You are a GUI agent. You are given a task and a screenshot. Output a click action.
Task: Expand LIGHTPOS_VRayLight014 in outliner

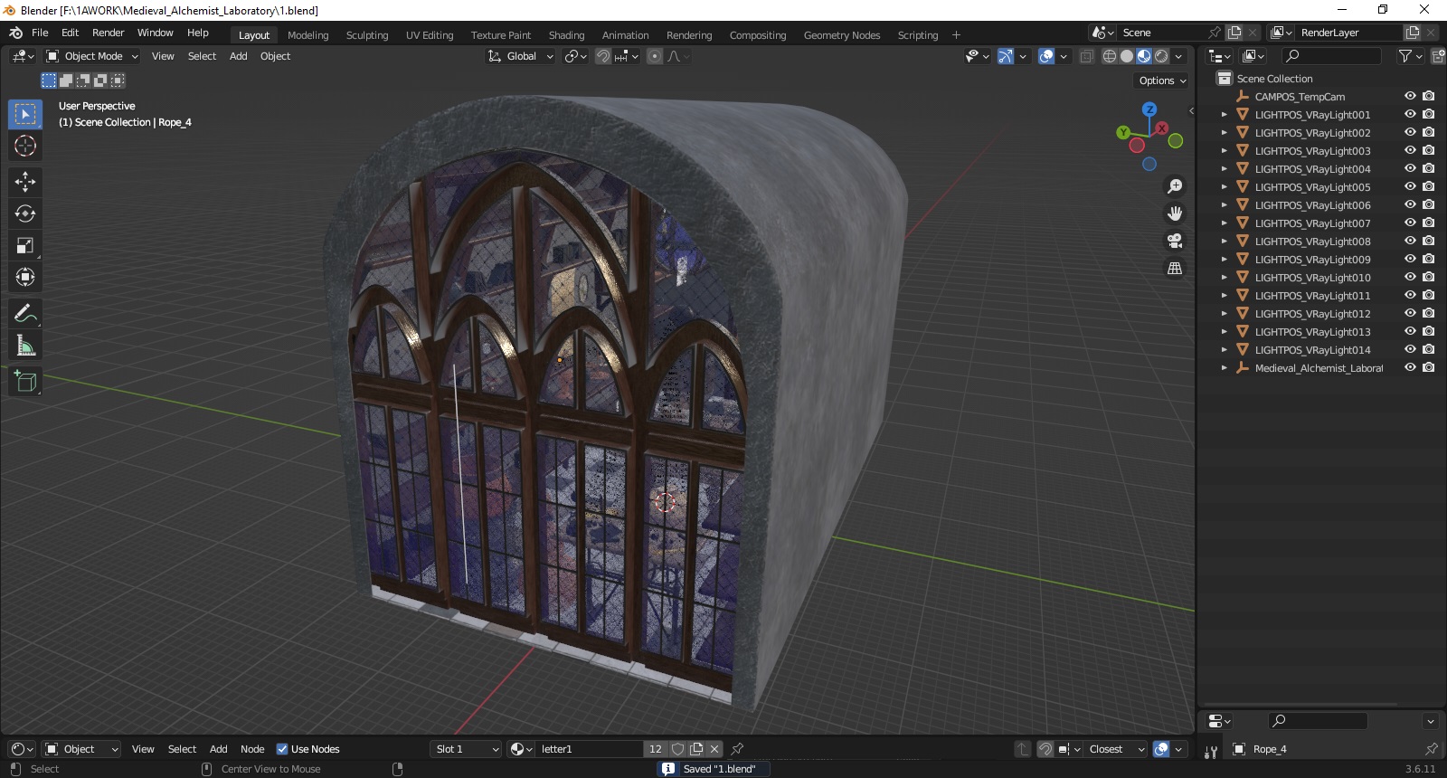[1225, 349]
